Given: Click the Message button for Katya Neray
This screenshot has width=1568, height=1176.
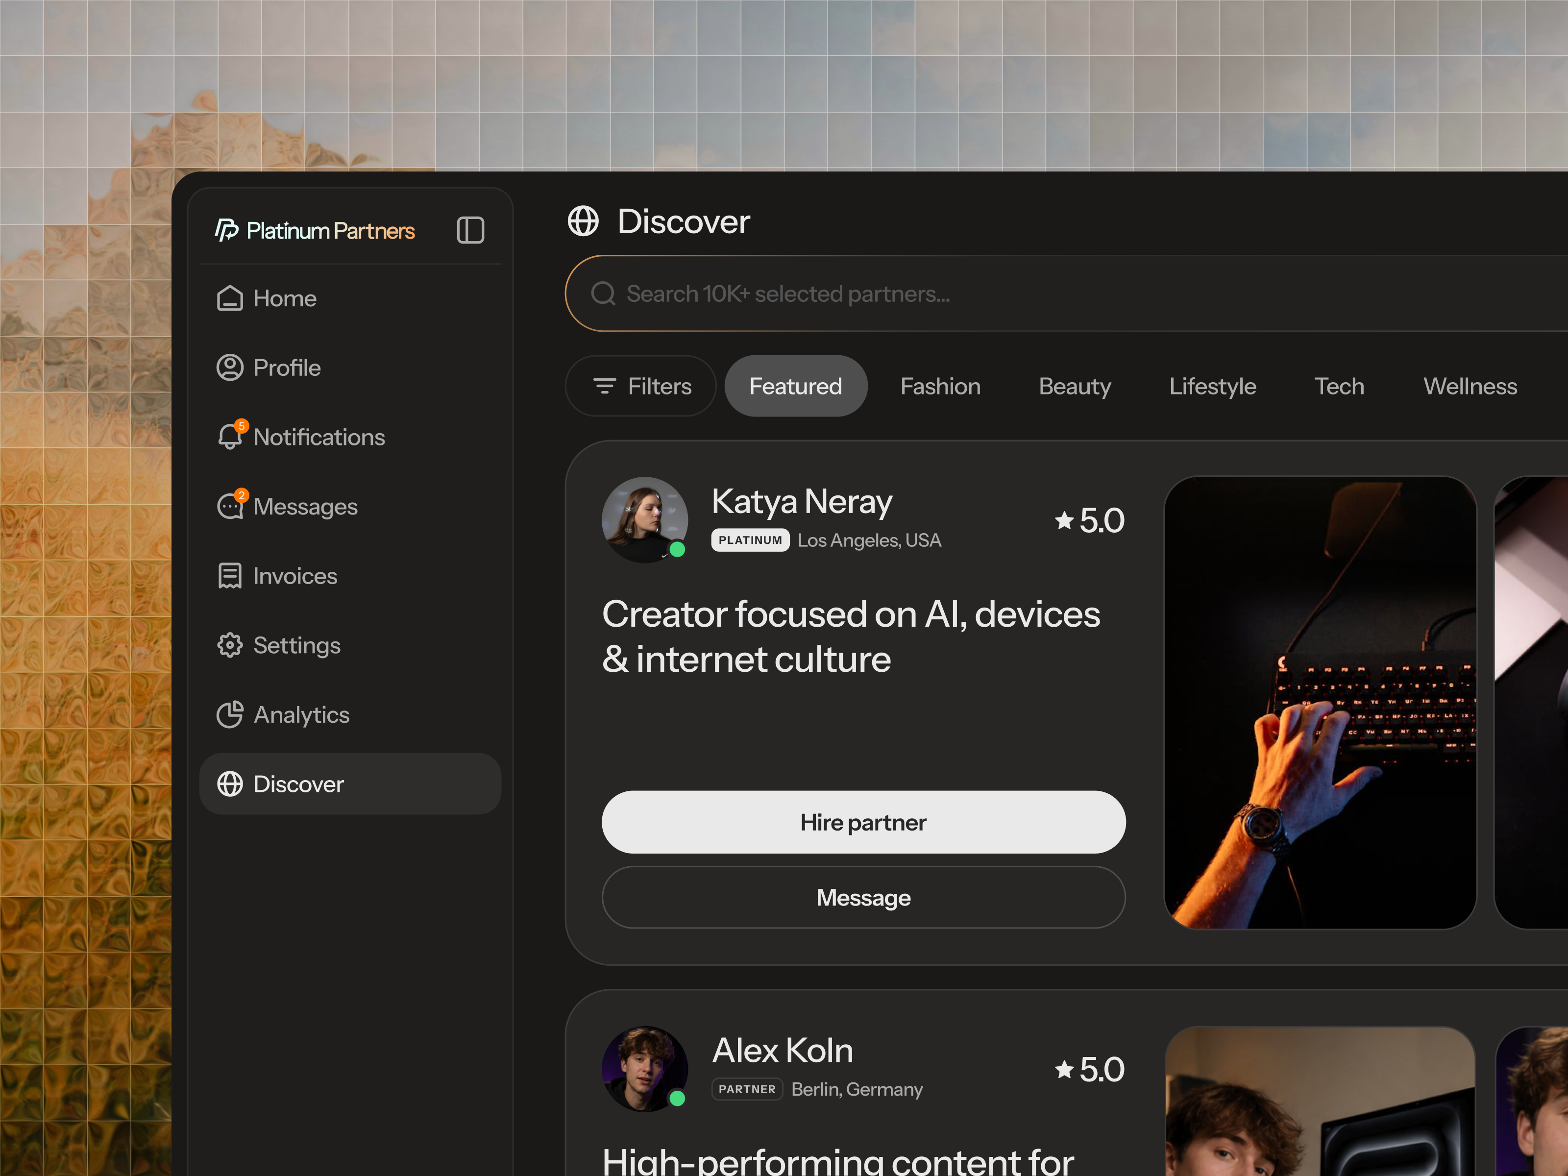Looking at the screenshot, I should [x=863, y=897].
